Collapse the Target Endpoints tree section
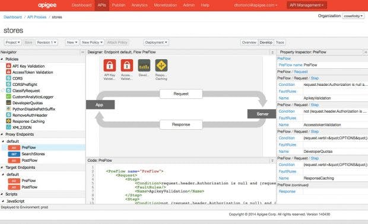The height and width of the screenshot is (224, 368). 2,168
